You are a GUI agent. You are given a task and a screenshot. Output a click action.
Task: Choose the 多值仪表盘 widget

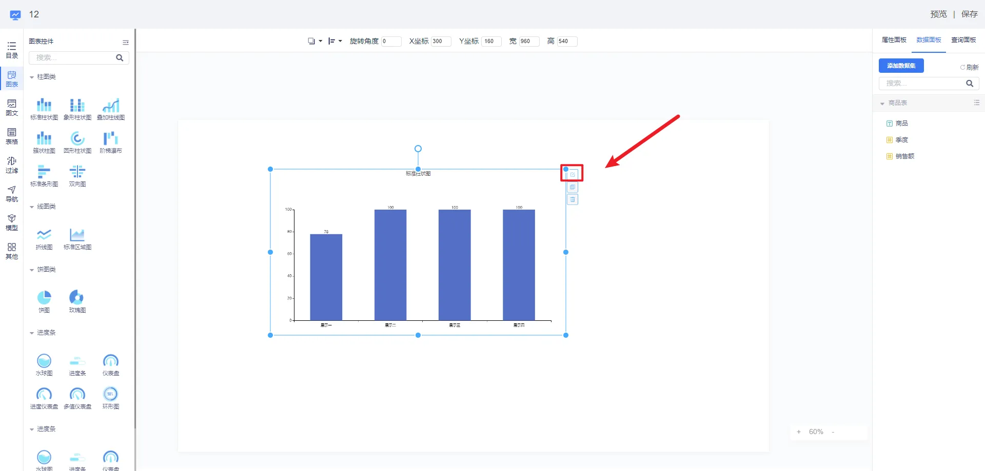click(77, 398)
